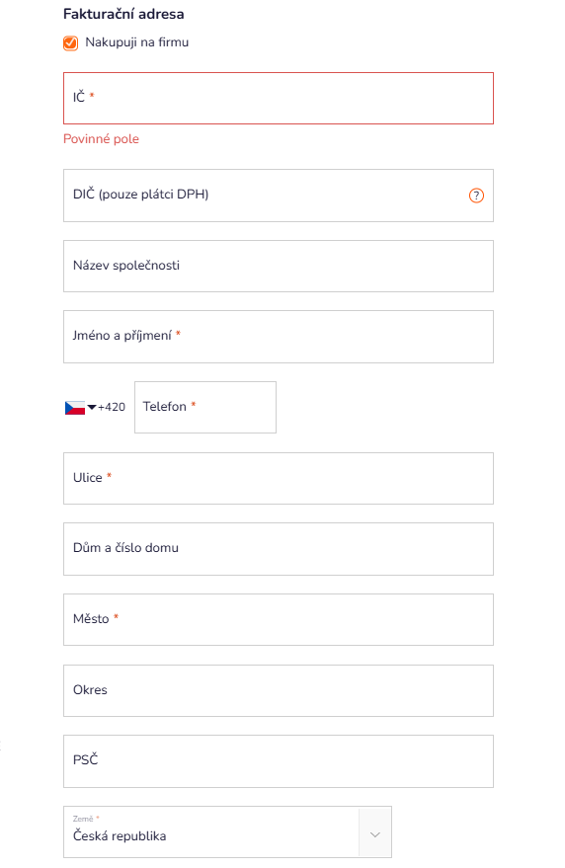Click the Jméno a příjmení field
565x868 pixels.
[x=279, y=337]
